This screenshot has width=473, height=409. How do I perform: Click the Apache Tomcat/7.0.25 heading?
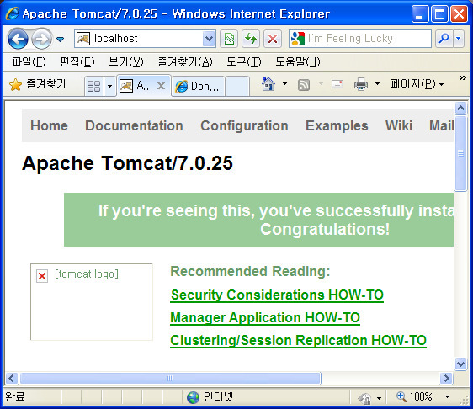127,163
